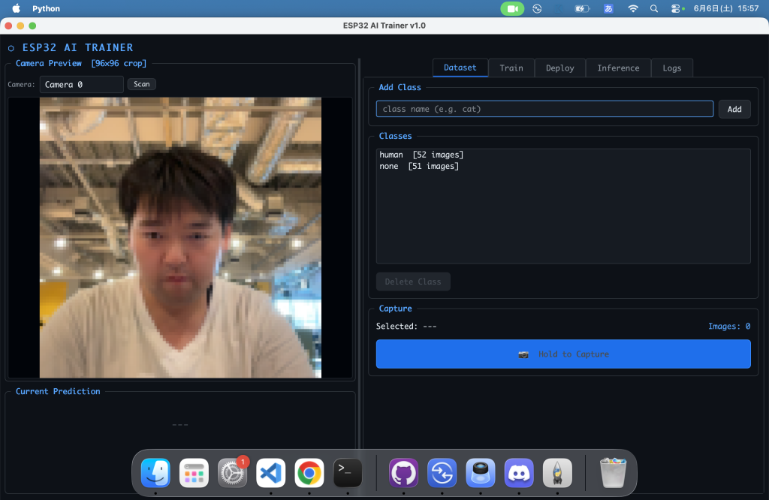Open the blue jar app icon in the Dock
Viewport: 769px width, 500px height.
pyautogui.click(x=480, y=473)
